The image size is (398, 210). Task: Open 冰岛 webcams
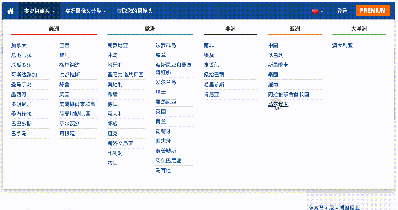tap(113, 55)
